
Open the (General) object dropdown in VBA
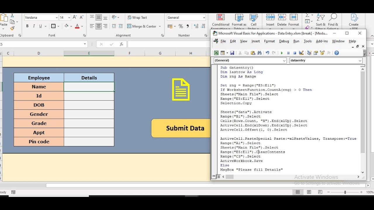click(284, 60)
